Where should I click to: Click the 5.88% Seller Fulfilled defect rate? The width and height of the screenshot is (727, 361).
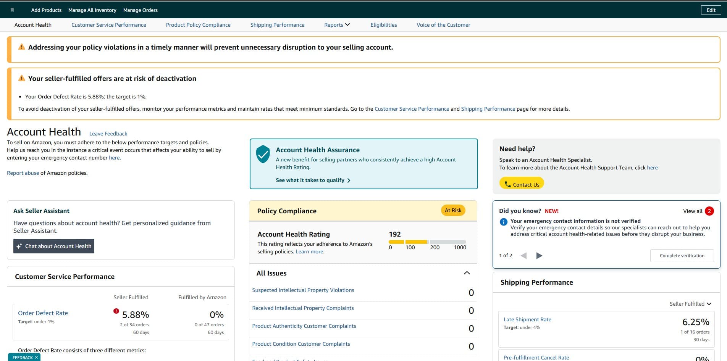click(x=136, y=315)
